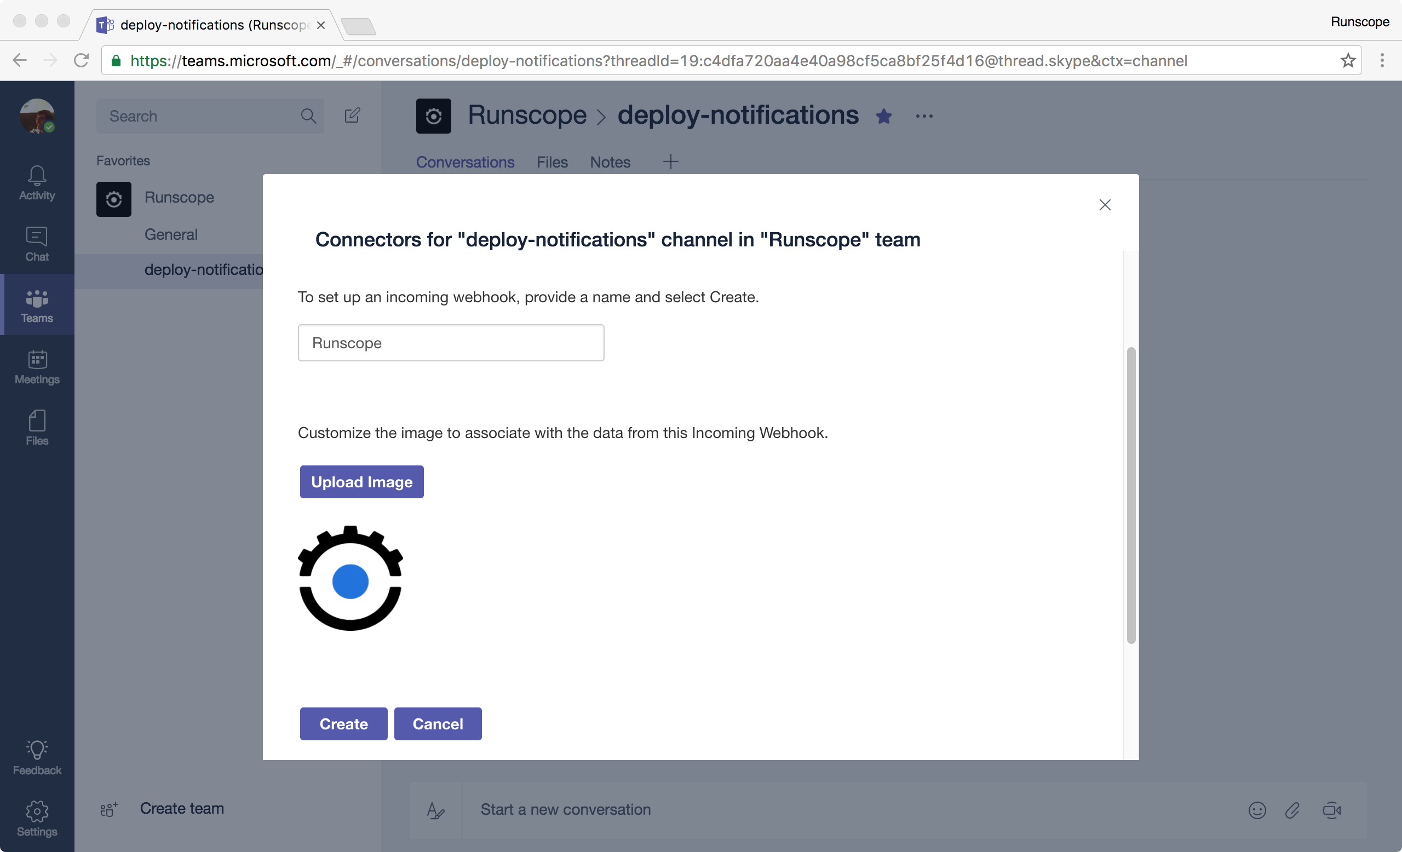The image size is (1402, 852).
Task: Click the close X button on dialog
Action: 1105,204
